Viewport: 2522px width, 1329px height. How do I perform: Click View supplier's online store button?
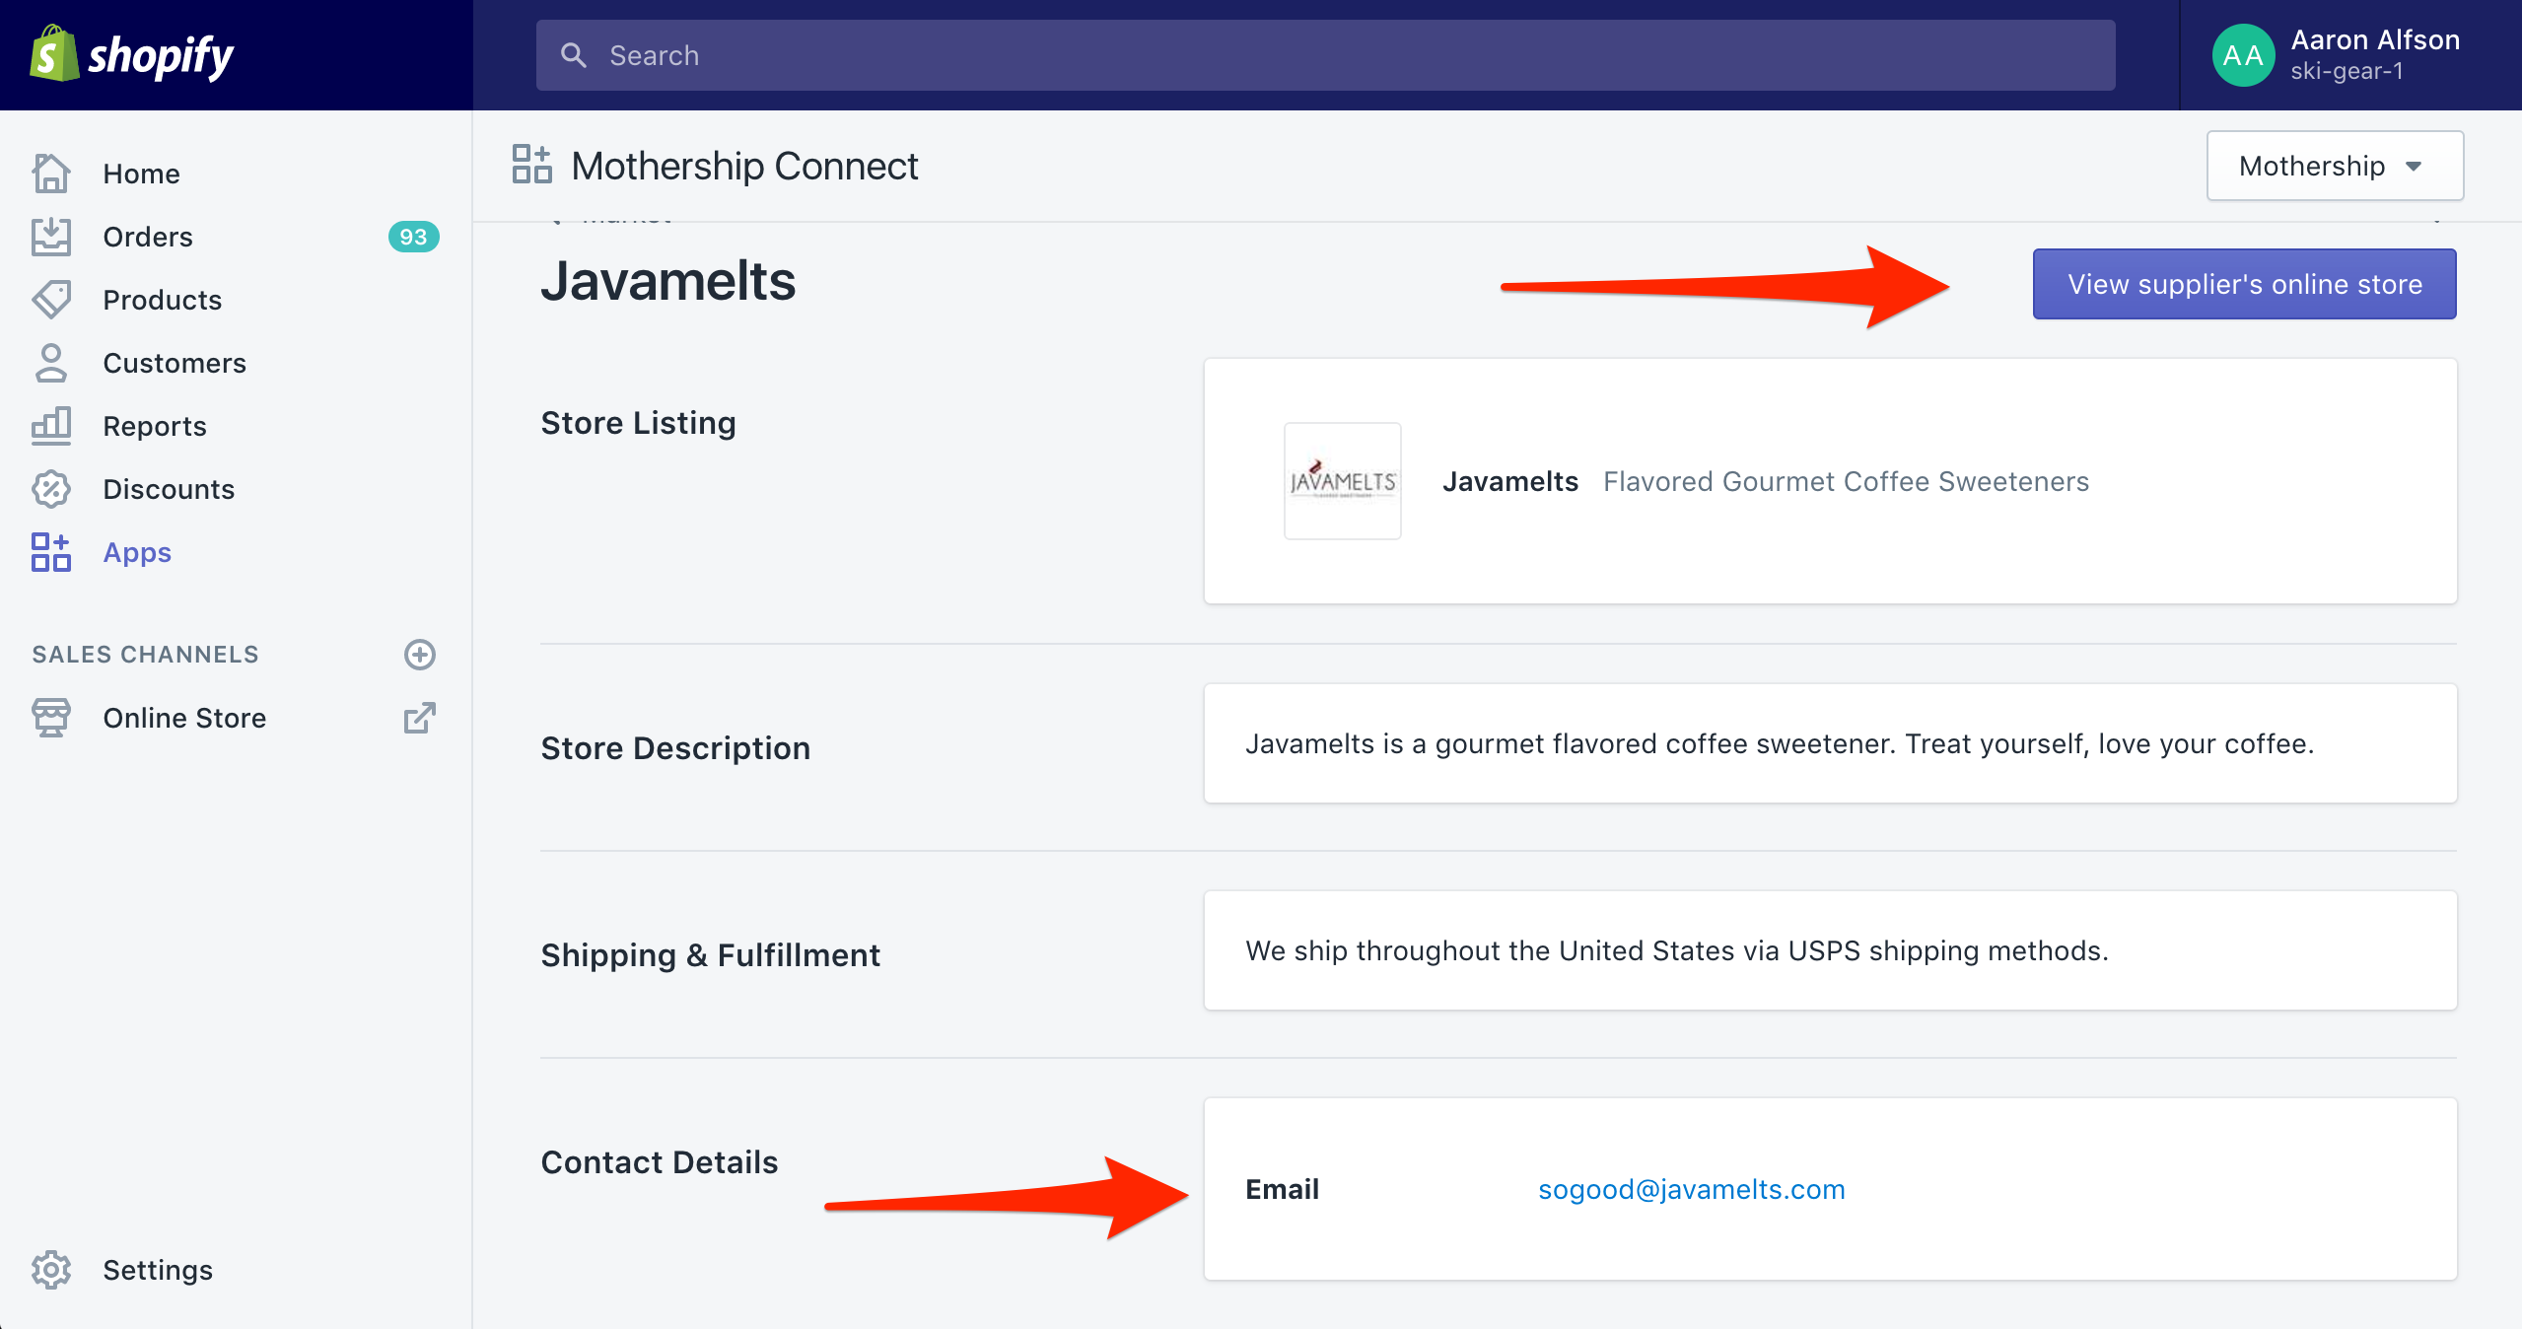pos(2244,284)
